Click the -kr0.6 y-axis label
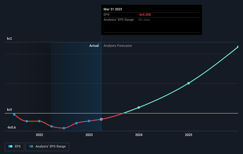Image resolution: width=243 pixels, height=154 pixels. click(11, 127)
